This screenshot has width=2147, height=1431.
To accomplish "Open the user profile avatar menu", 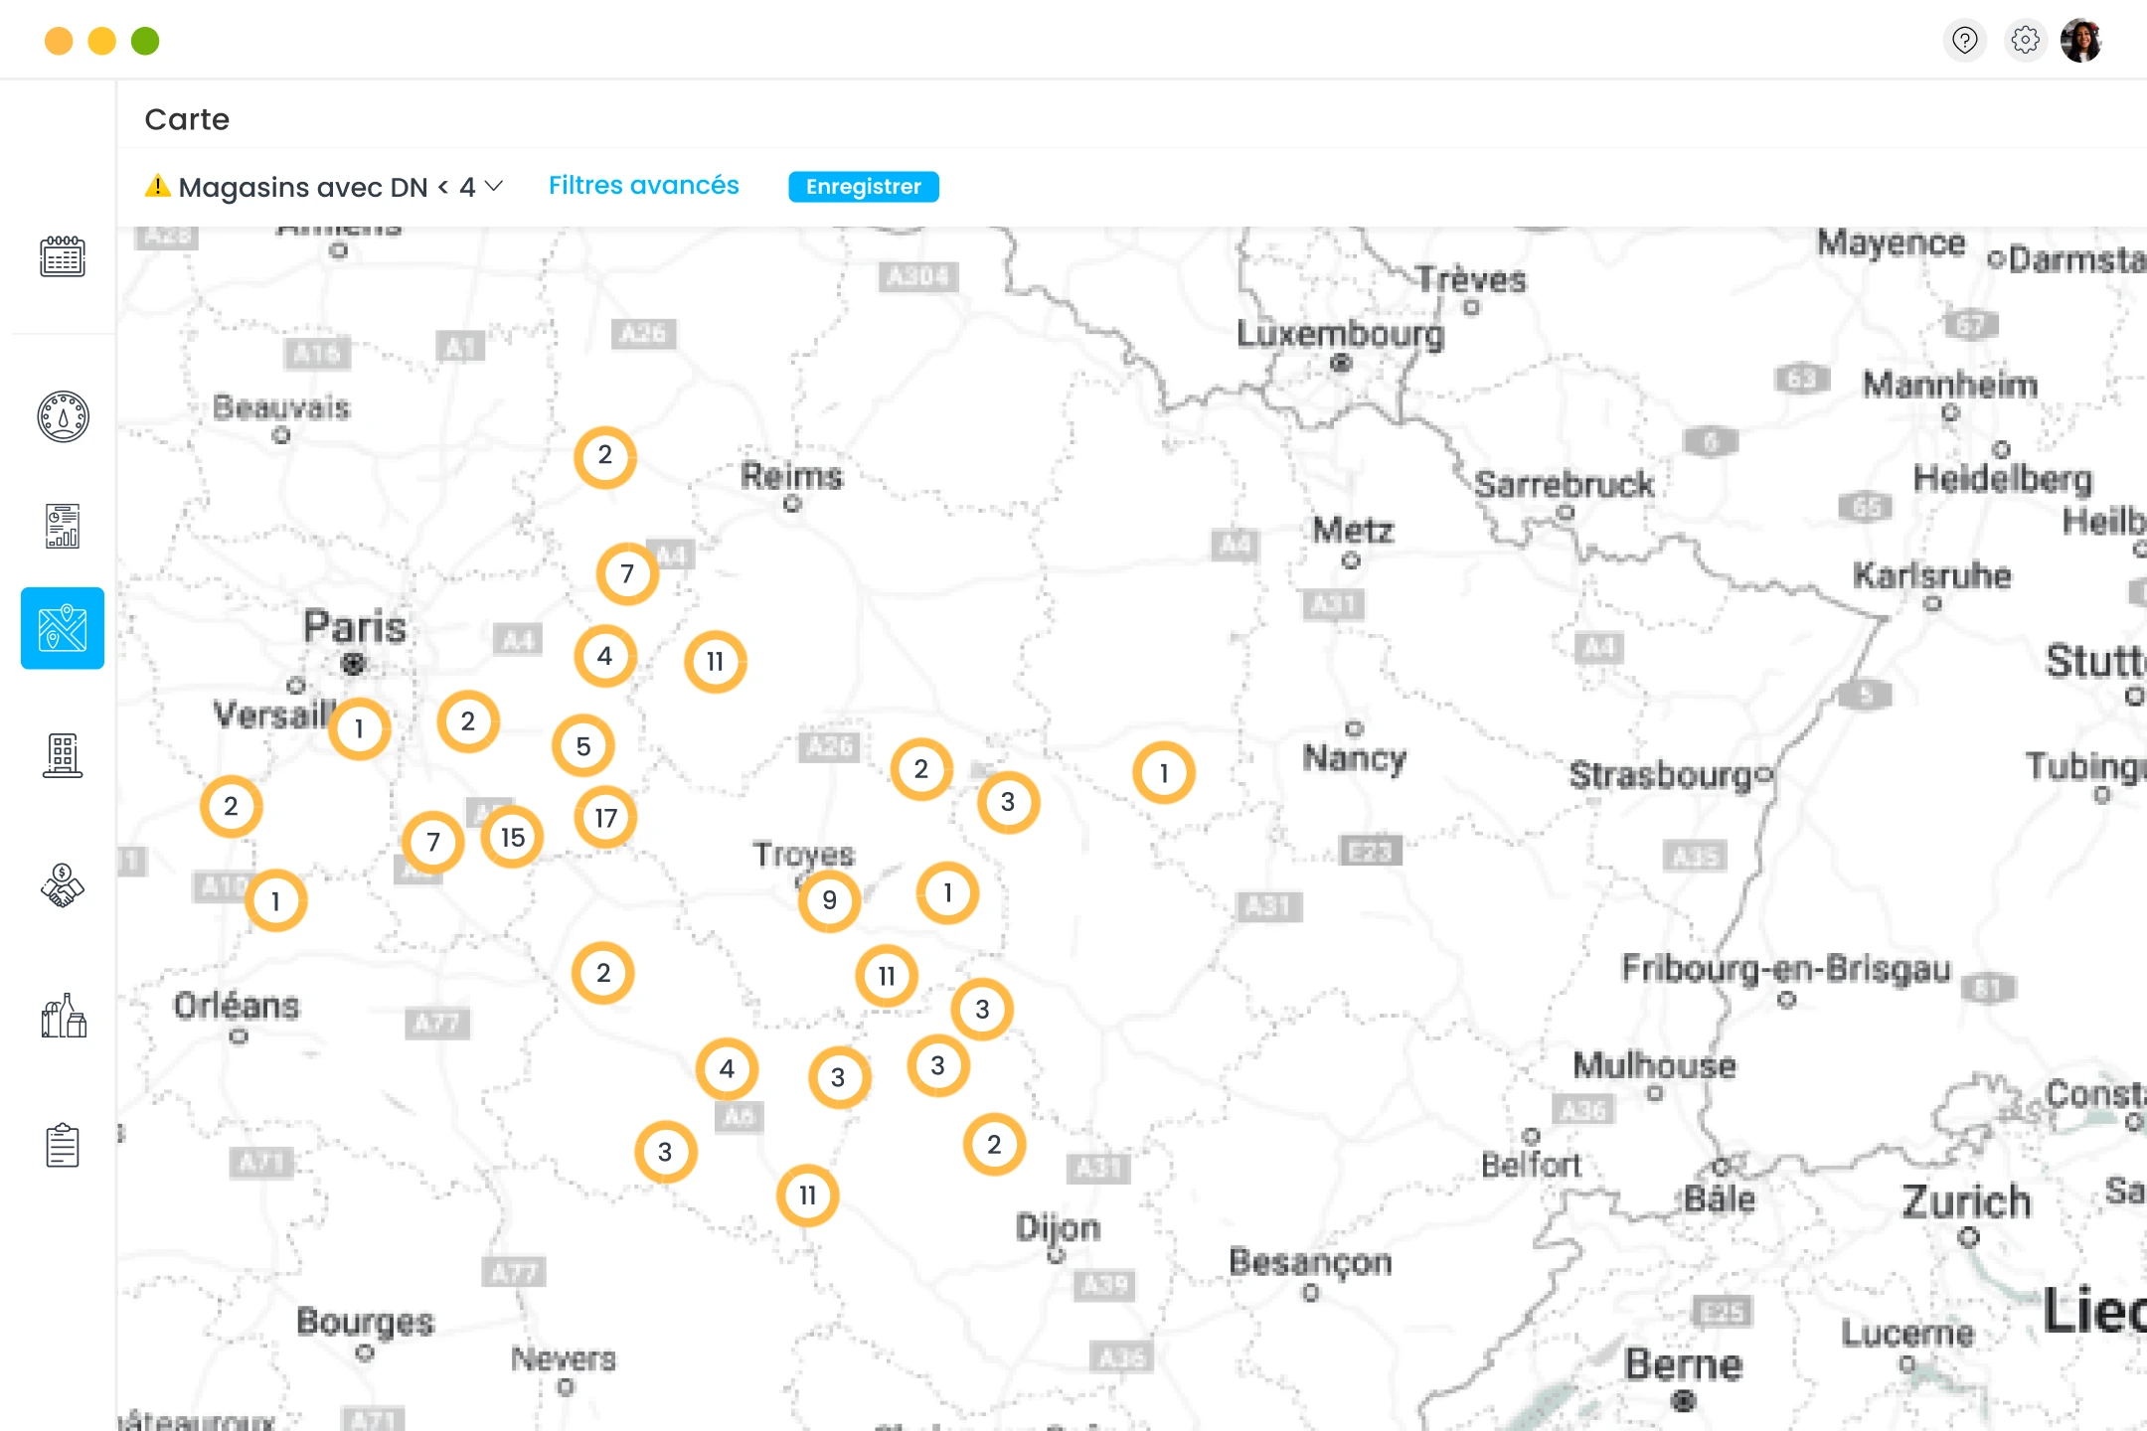I will coord(2084,40).
